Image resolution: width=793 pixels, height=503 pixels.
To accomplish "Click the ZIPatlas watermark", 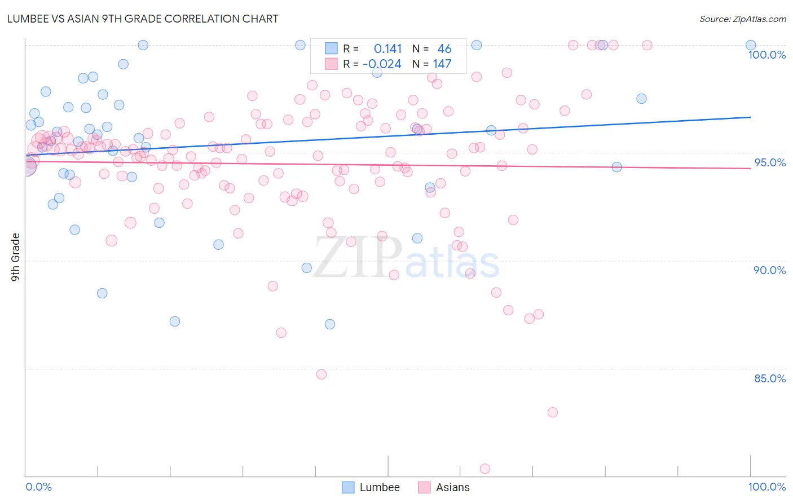I will [x=406, y=258].
